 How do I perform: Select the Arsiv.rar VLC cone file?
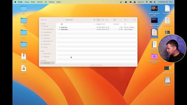coord(24,69)
